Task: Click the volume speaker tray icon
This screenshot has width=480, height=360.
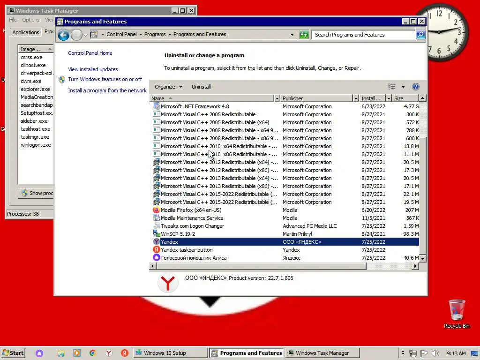Action: (435, 353)
